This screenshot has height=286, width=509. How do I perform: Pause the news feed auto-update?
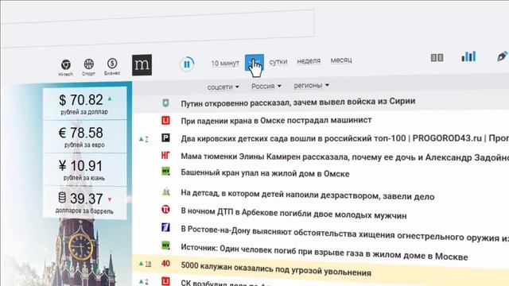(187, 64)
